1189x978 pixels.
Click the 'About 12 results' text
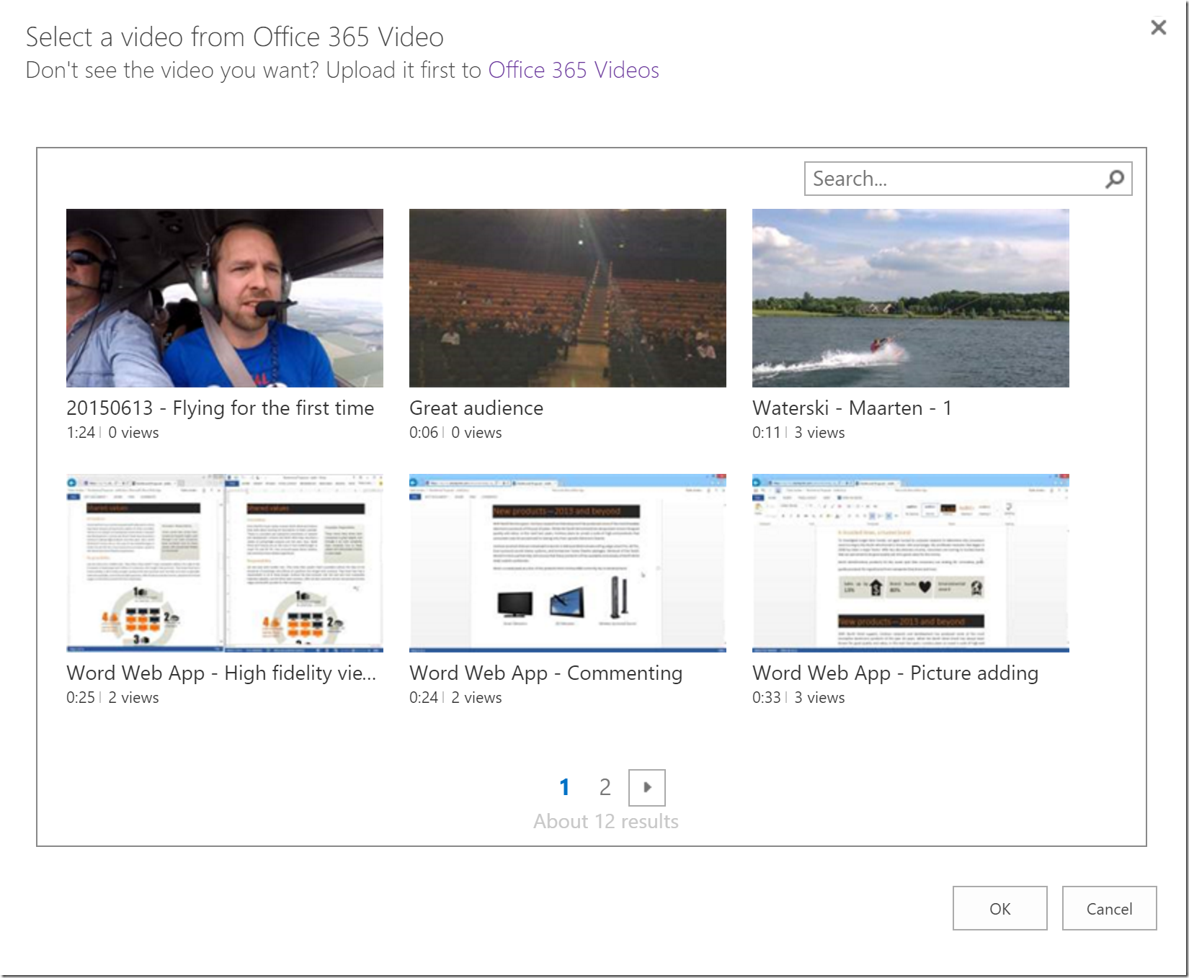[x=606, y=822]
